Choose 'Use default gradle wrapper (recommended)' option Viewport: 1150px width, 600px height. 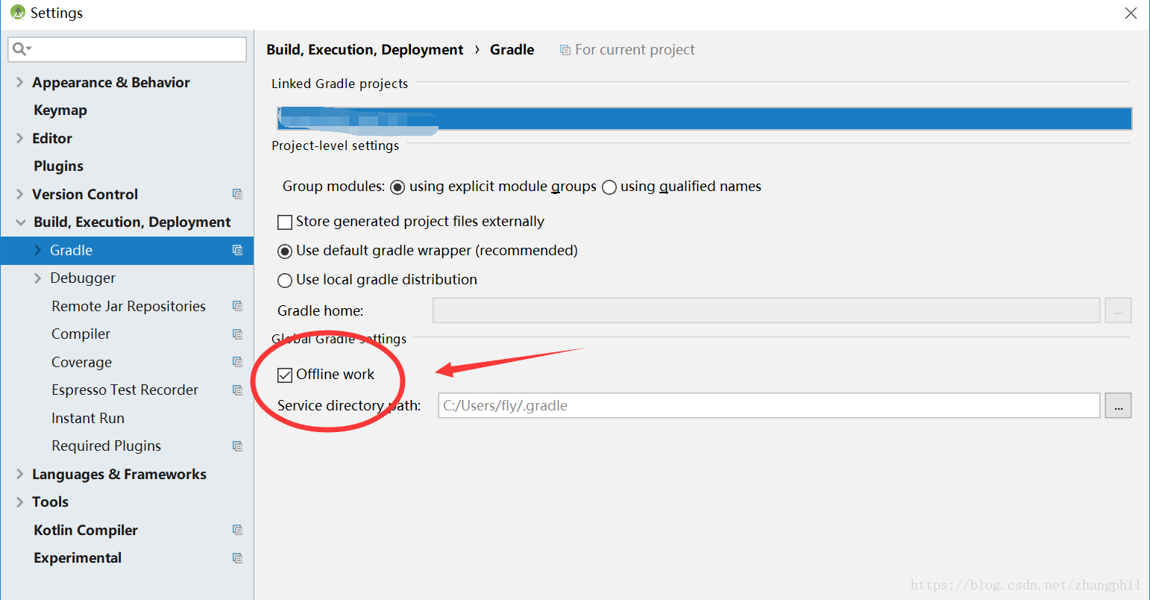click(x=285, y=251)
